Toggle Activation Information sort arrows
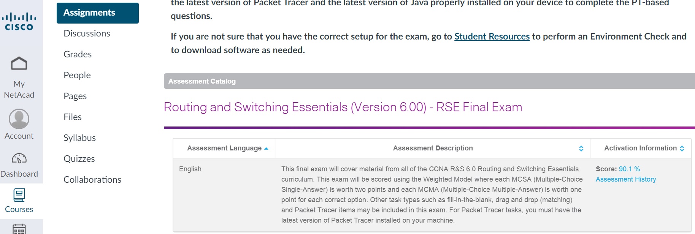The height and width of the screenshot is (234, 695). [682, 149]
